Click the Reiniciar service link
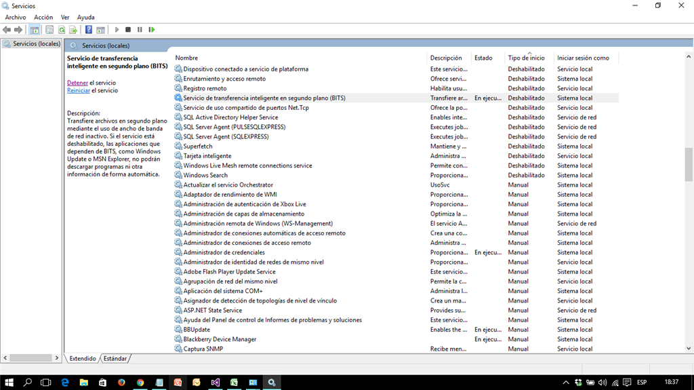 [x=79, y=90]
